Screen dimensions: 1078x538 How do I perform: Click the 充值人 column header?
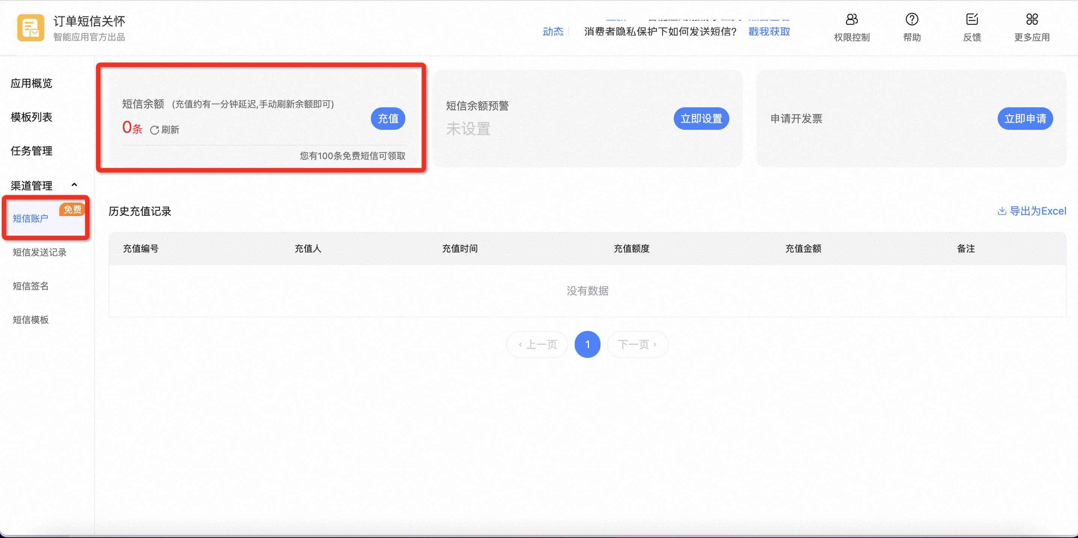coord(308,249)
